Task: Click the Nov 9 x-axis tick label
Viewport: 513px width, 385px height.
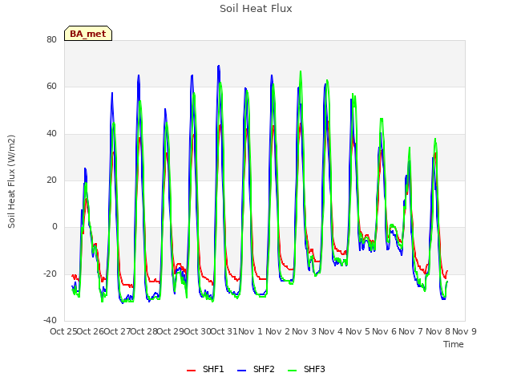Action: tap(464, 331)
